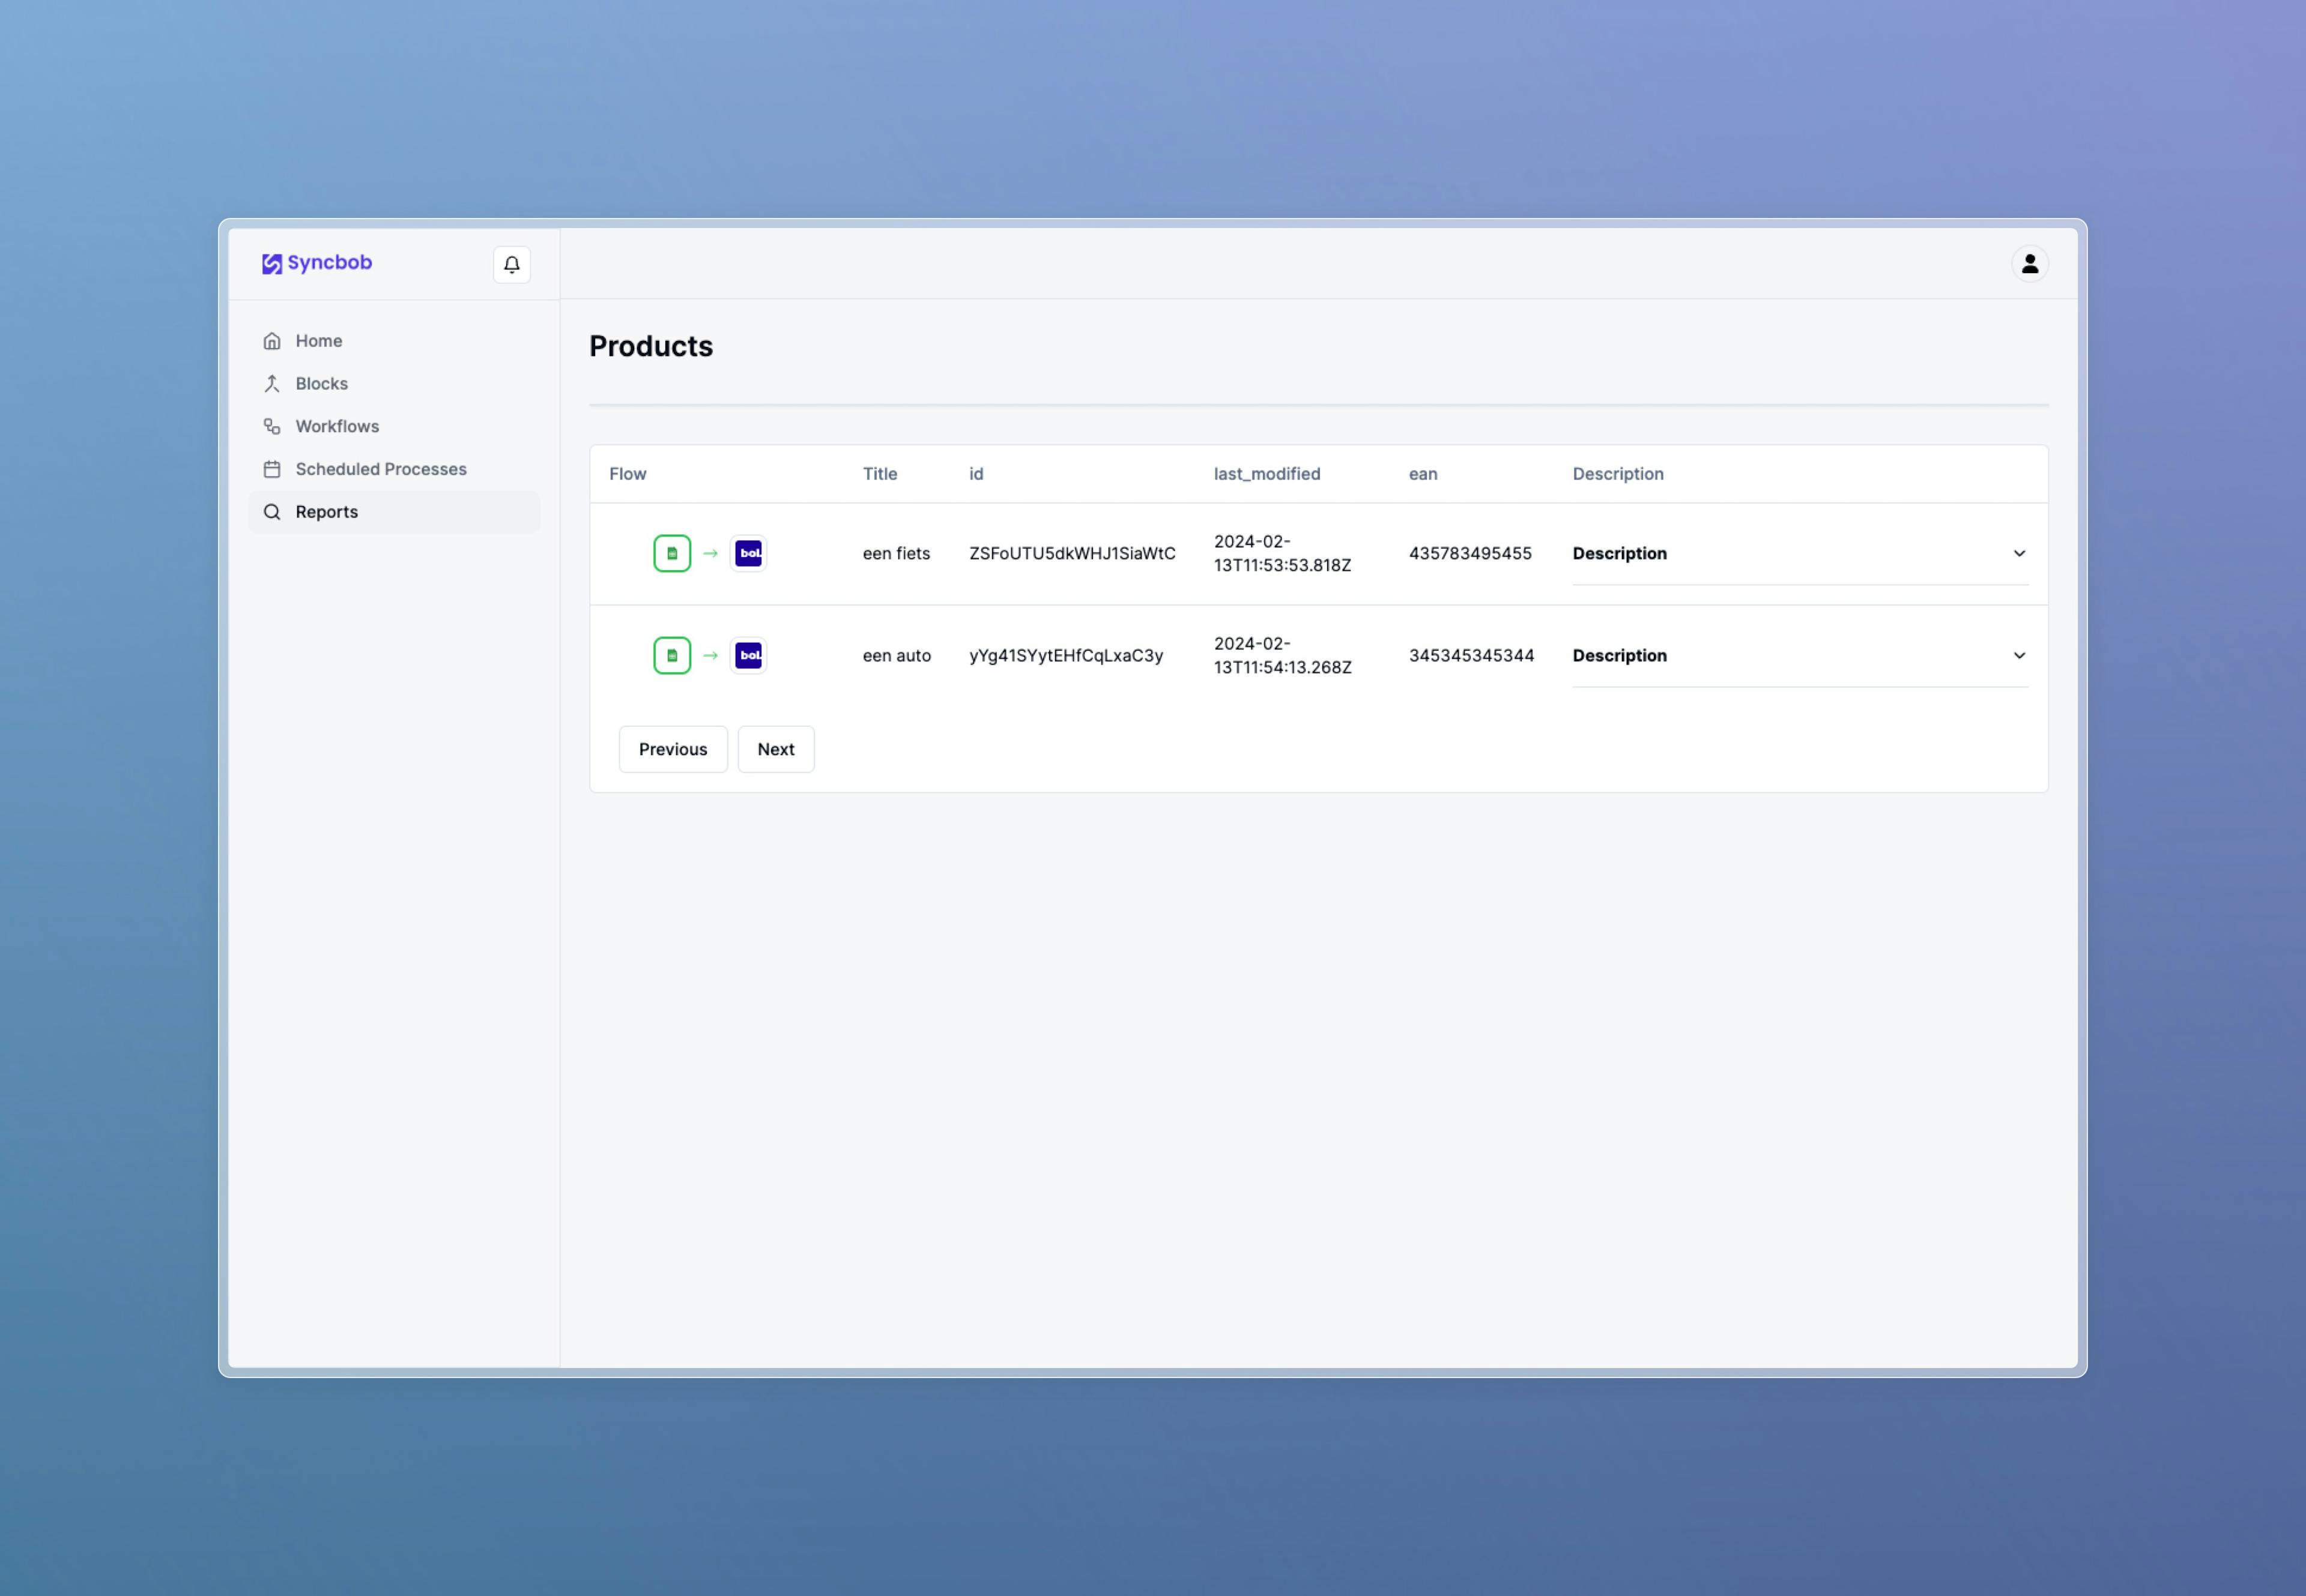Image resolution: width=2306 pixels, height=1596 pixels.
Task: Click bol icon in een auto row
Action: pyautogui.click(x=748, y=656)
